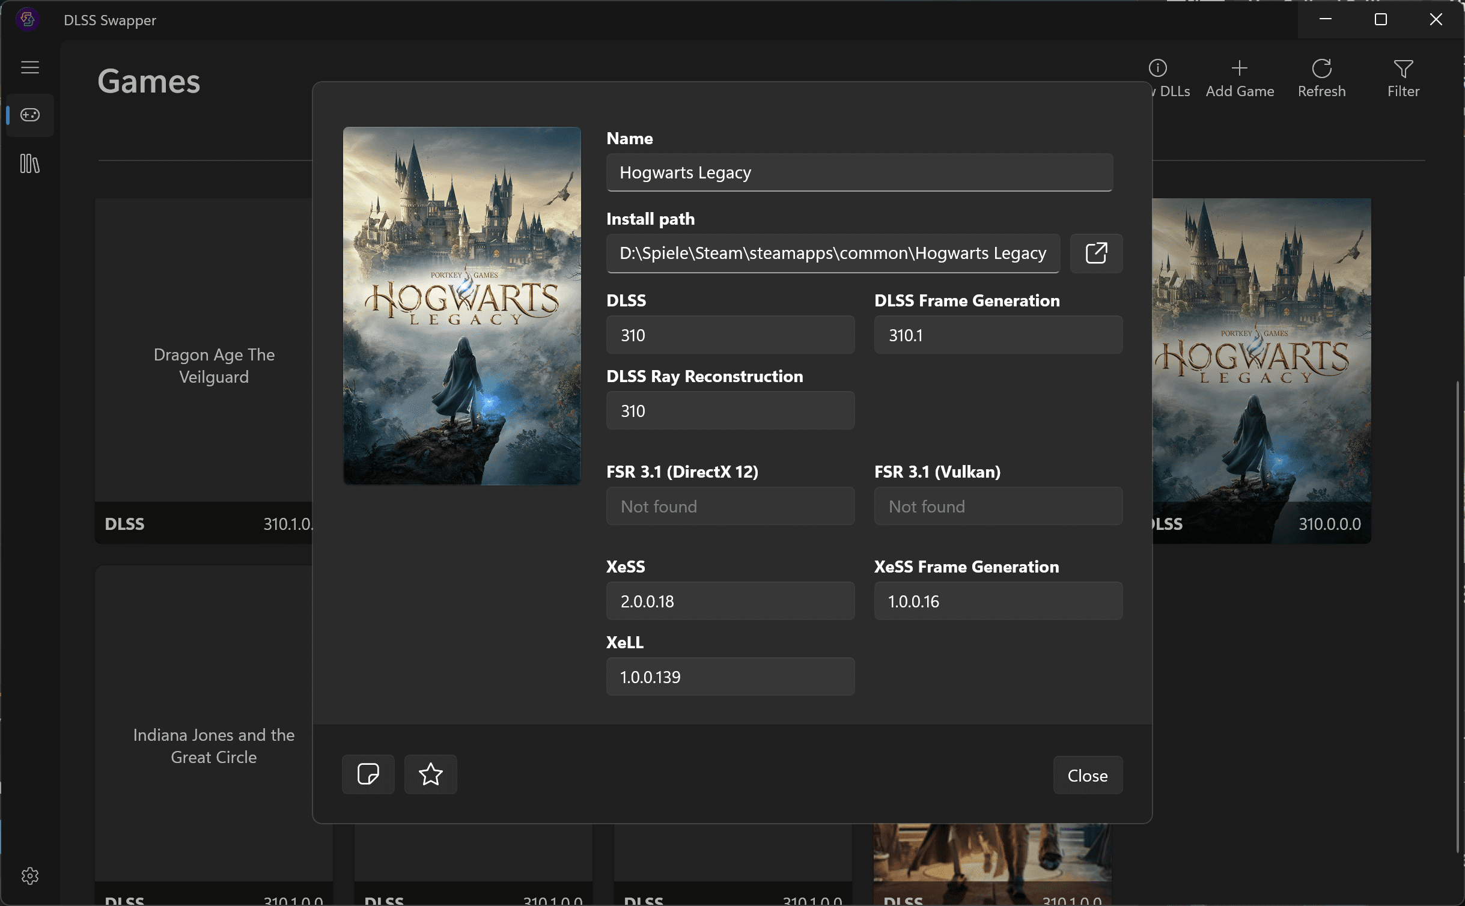This screenshot has height=906, width=1465.
Task: Refresh the games list
Action: pyautogui.click(x=1321, y=79)
